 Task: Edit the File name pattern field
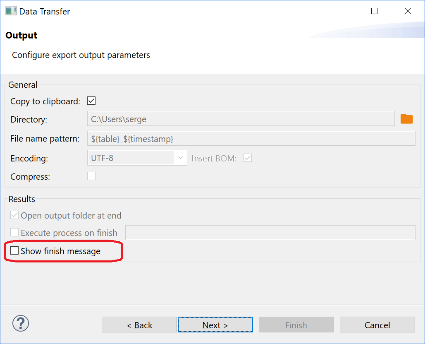251,138
